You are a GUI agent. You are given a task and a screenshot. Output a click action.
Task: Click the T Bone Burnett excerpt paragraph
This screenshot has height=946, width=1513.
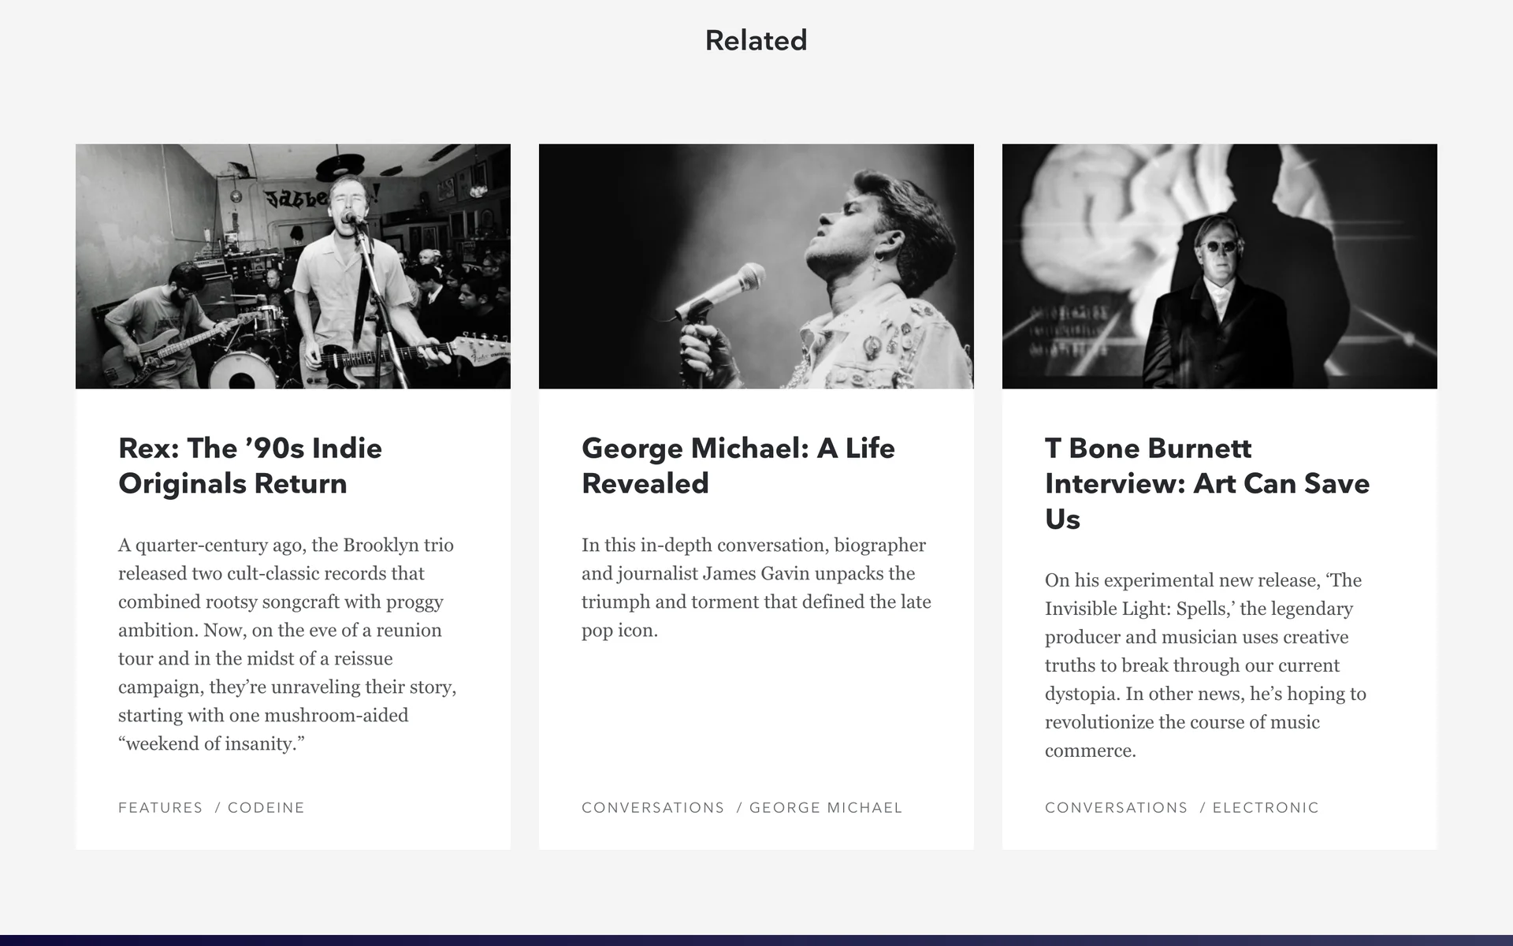tap(1206, 665)
